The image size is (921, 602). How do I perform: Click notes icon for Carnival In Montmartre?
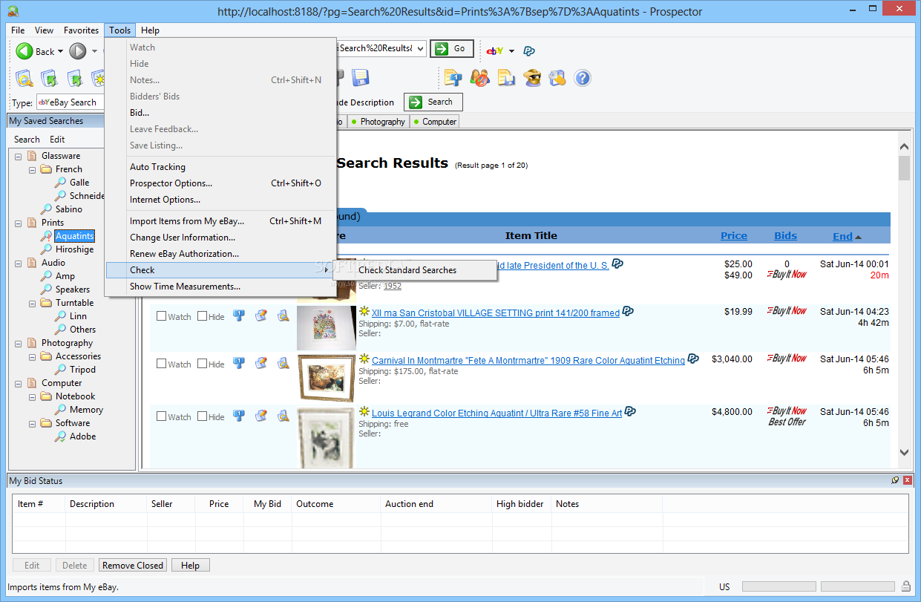[x=261, y=363]
